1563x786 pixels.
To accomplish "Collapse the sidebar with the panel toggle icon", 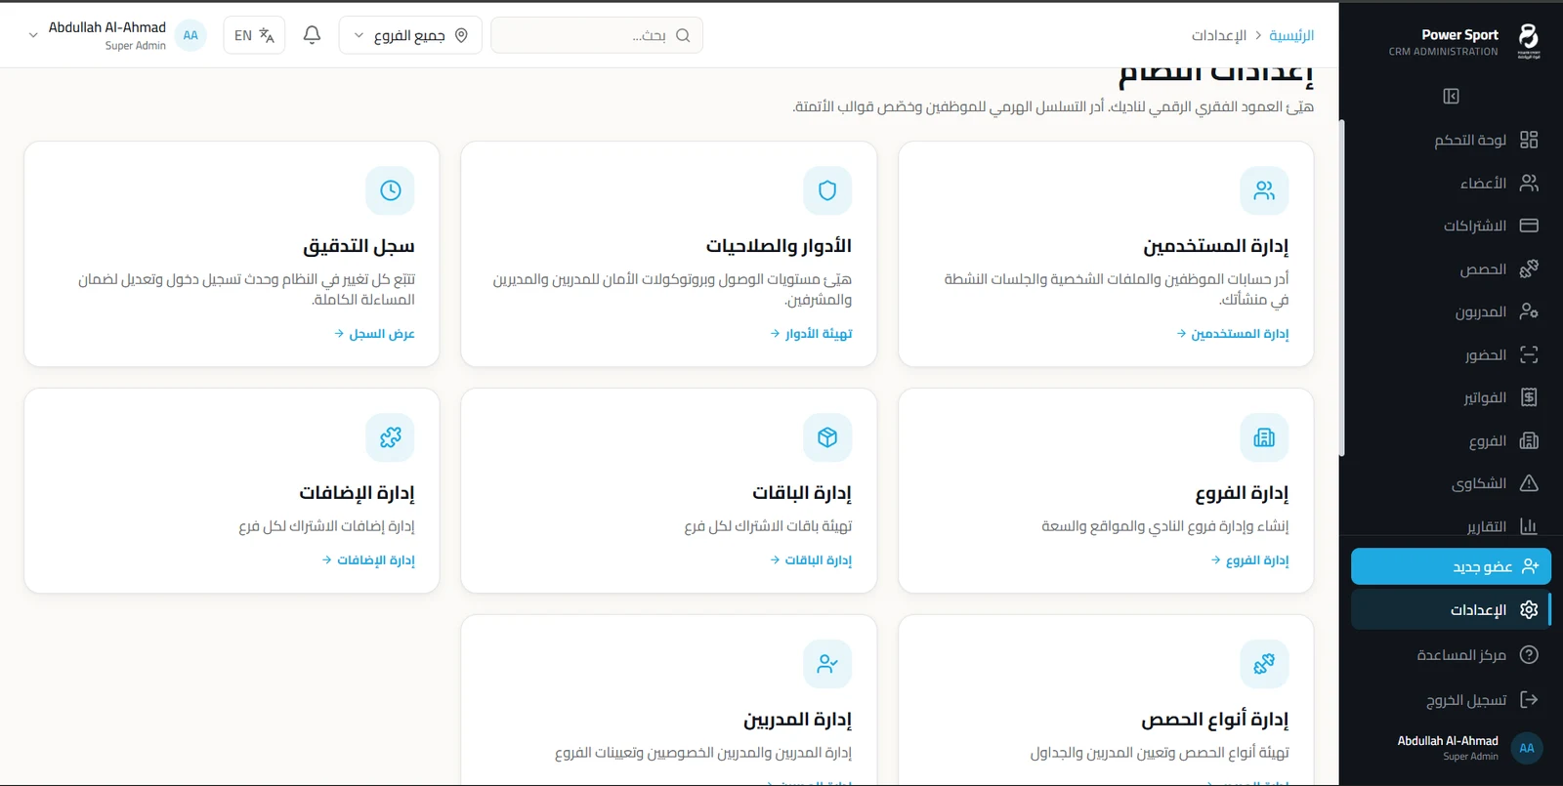I will click(1451, 96).
